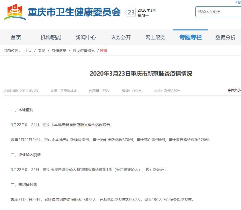Screen dimensions: 241x210
Task: Click the 2020年3月 星期一 date text
Action: 147,13
